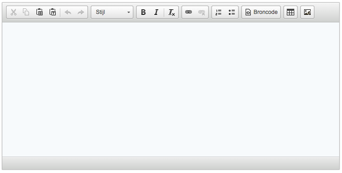Click the bottom status bar of editor
The image size is (342, 173).
point(171,163)
